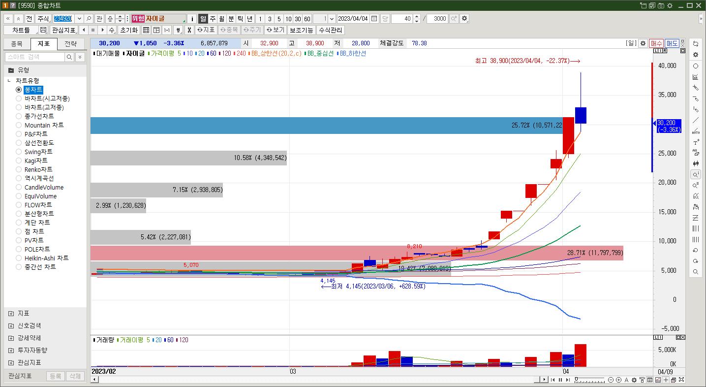This screenshot has height=387, width=706.
Task: Open chart settings gear beside 3000 field
Action: (464, 19)
